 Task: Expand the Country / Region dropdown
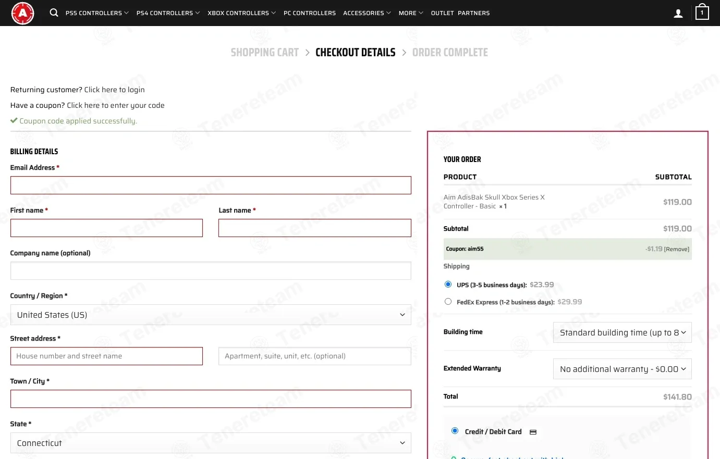pyautogui.click(x=211, y=315)
